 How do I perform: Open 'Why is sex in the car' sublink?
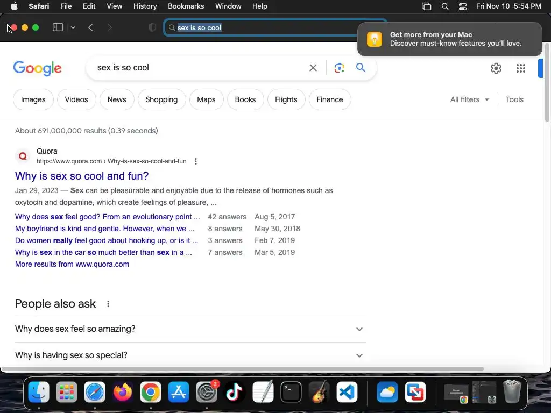point(103,253)
